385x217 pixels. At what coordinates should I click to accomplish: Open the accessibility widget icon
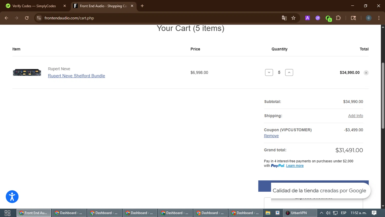pyautogui.click(x=12, y=197)
